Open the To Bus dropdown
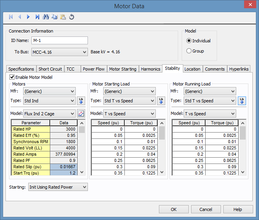This screenshot has width=259, height=220. [x=59, y=52]
